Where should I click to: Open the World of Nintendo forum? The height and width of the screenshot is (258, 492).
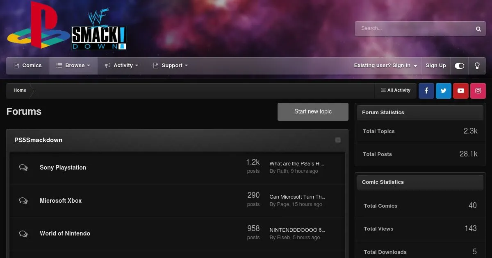click(65, 233)
